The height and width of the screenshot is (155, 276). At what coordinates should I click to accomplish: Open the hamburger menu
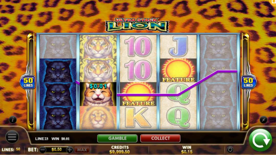pyautogui.click(x=12, y=137)
